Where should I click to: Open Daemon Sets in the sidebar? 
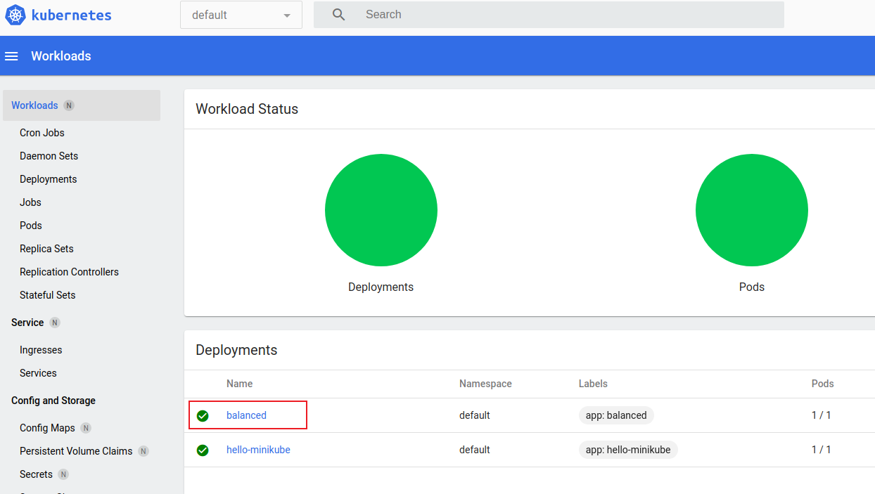[x=49, y=156]
